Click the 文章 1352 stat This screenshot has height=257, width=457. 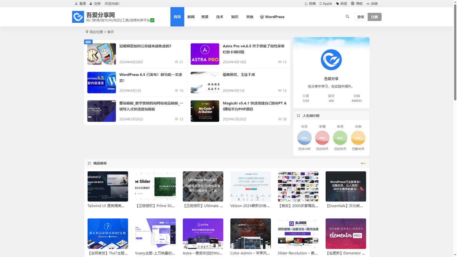(x=306, y=98)
